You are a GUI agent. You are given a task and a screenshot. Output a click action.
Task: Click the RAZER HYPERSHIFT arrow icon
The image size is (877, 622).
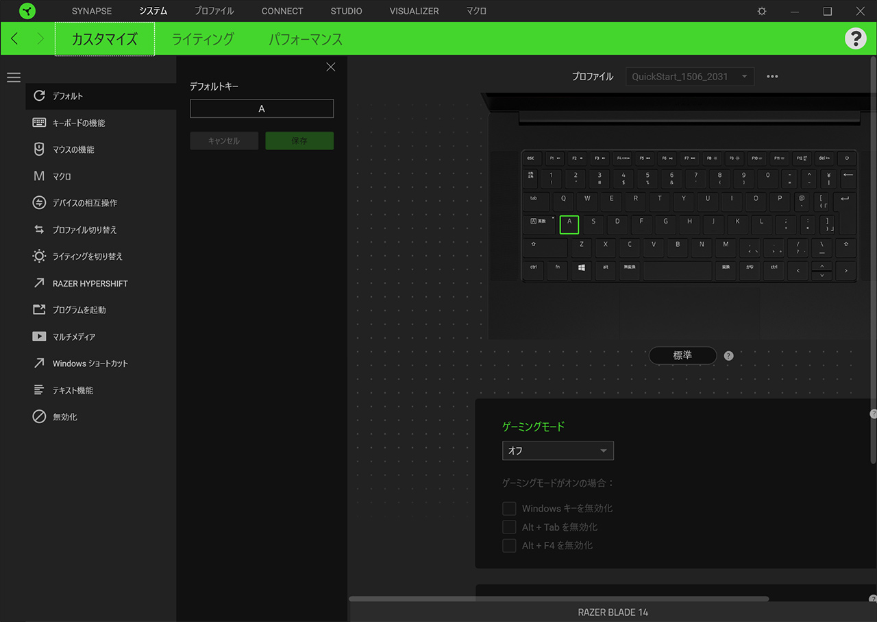(x=39, y=283)
